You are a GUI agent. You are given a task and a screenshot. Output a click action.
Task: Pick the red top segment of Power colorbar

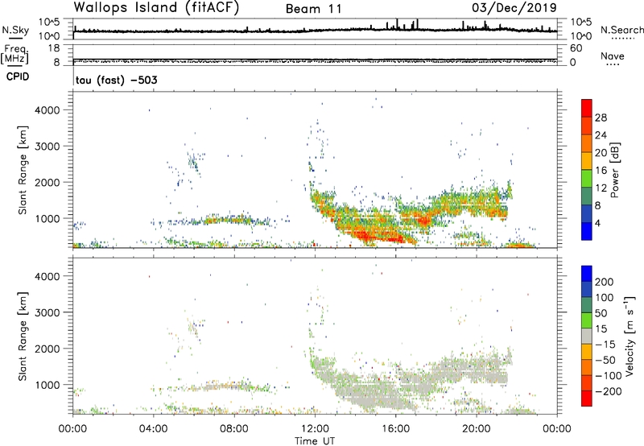point(587,108)
